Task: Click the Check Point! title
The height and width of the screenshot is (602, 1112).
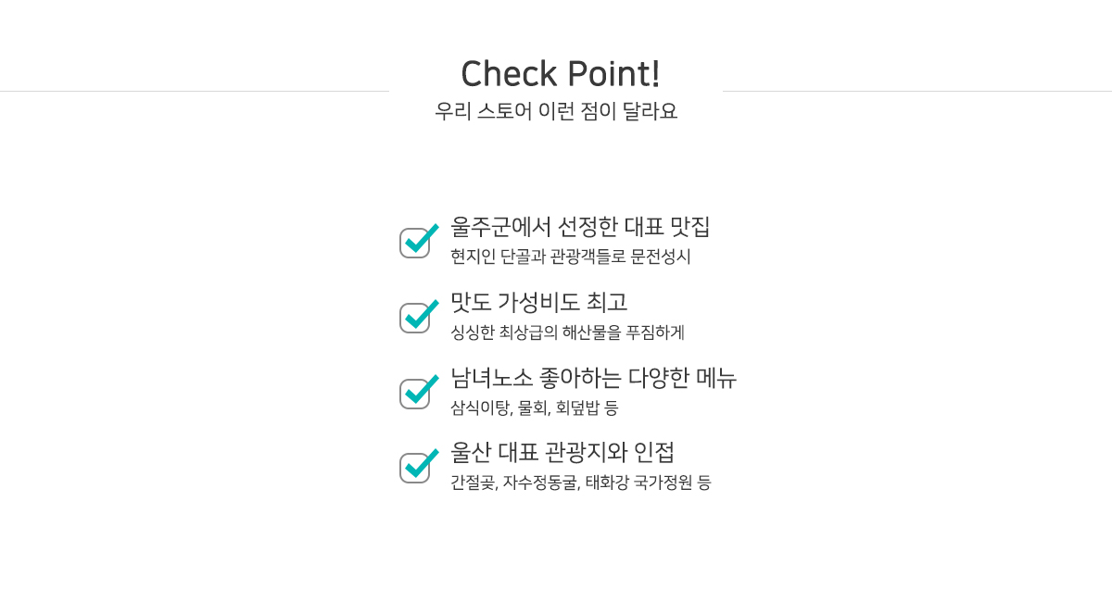Action: (560, 74)
